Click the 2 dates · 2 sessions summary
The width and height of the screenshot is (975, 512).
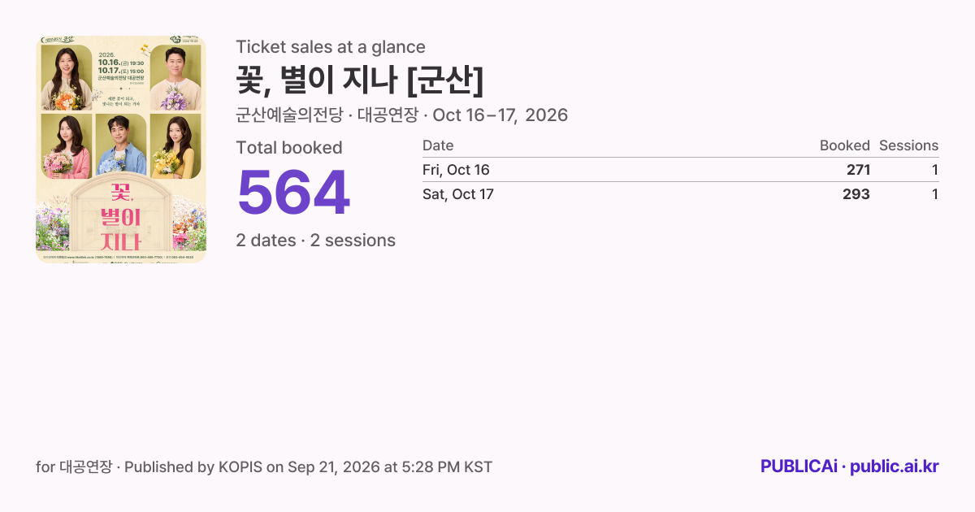click(x=316, y=241)
